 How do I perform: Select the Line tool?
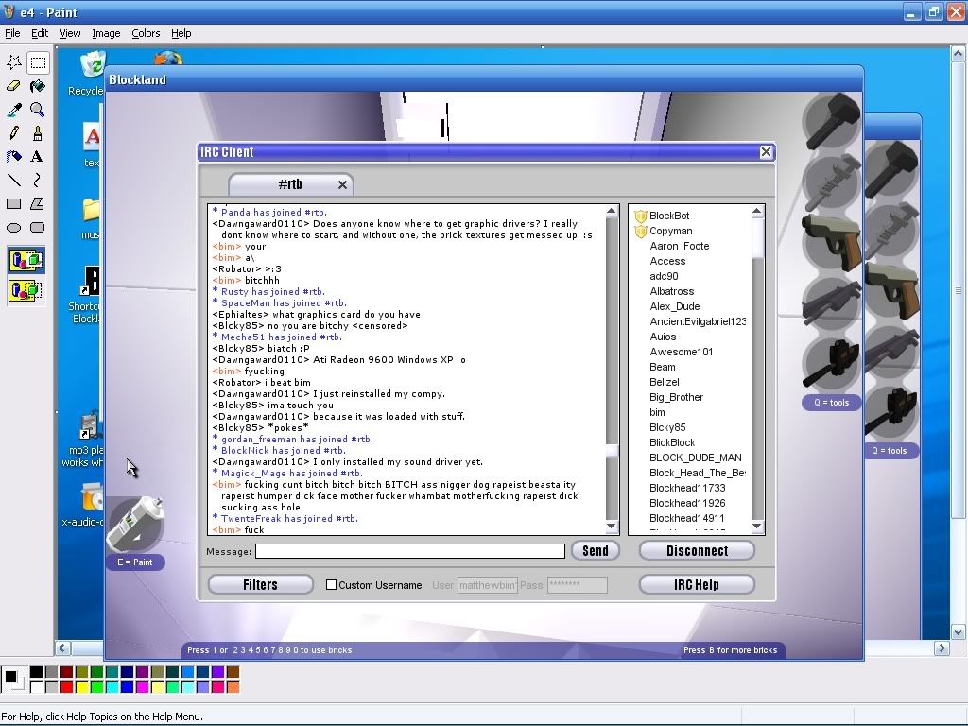[x=13, y=180]
